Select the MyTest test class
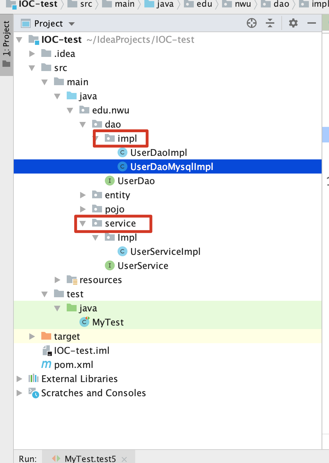Screen dimensions: 329x463 (x=108, y=322)
